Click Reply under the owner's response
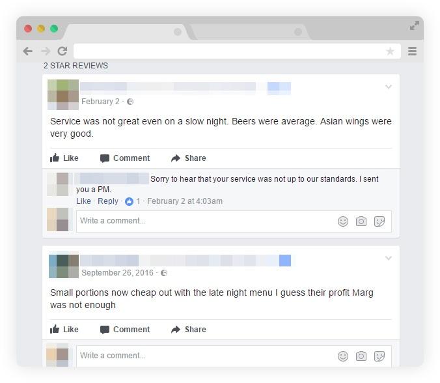The image size is (440, 383). (108, 201)
